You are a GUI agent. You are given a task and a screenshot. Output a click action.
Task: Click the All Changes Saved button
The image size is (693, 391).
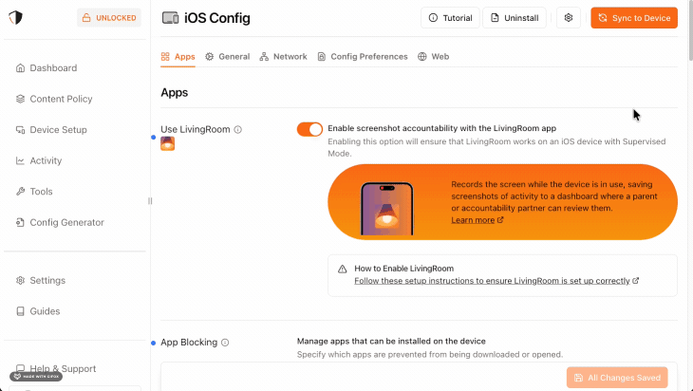tap(617, 378)
